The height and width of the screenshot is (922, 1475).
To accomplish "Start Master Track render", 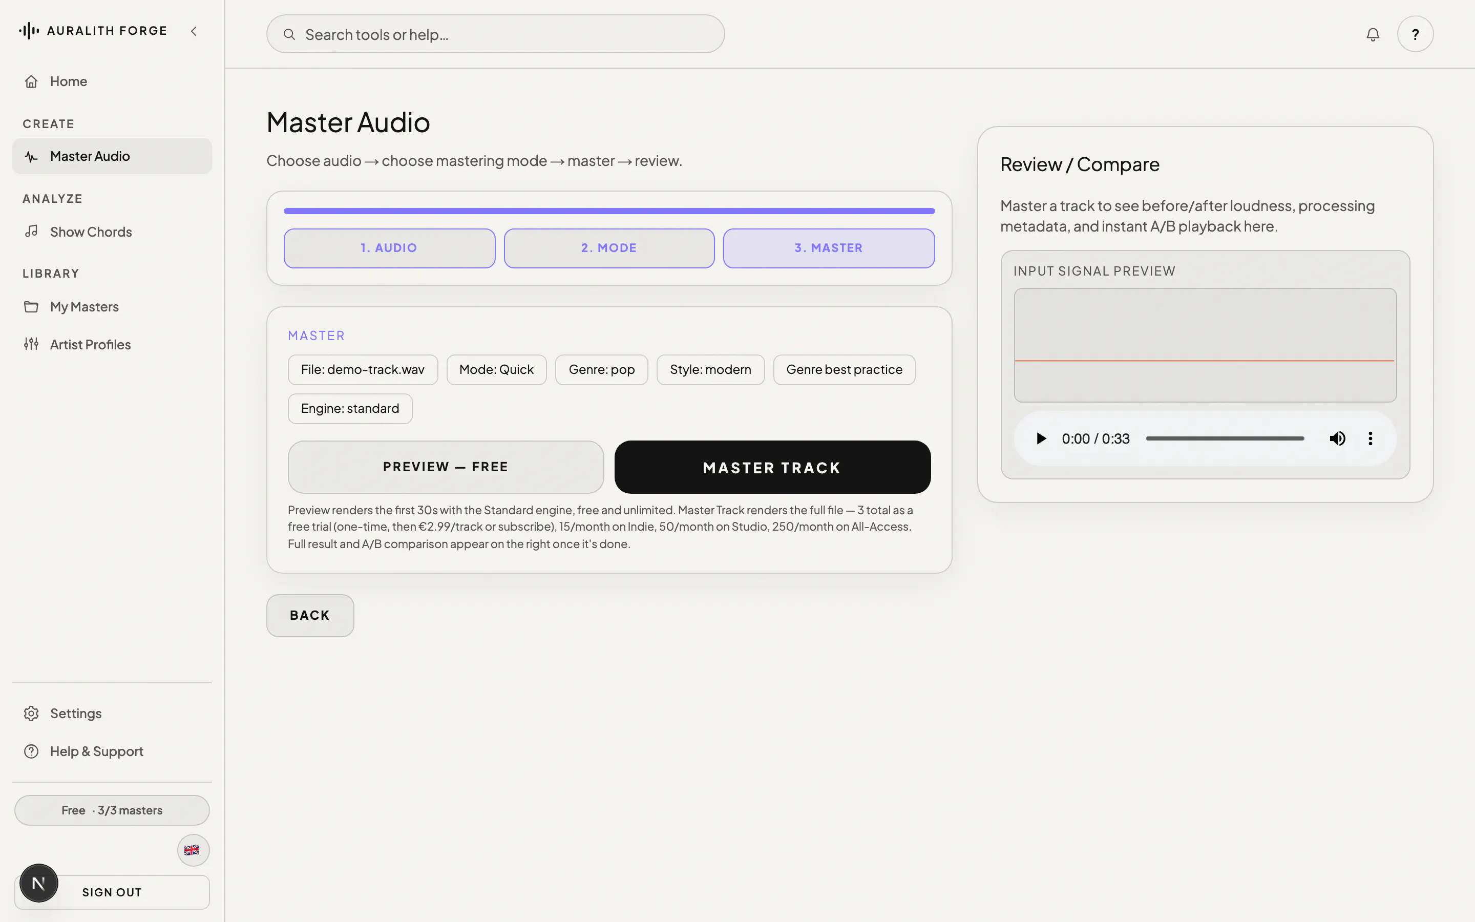I will pyautogui.click(x=772, y=467).
